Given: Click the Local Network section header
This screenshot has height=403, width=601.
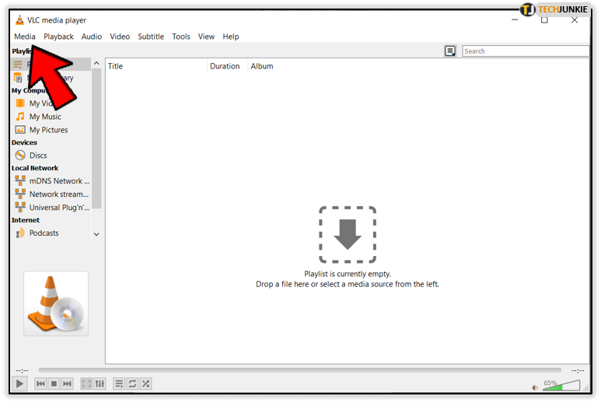Looking at the screenshot, I should (35, 168).
